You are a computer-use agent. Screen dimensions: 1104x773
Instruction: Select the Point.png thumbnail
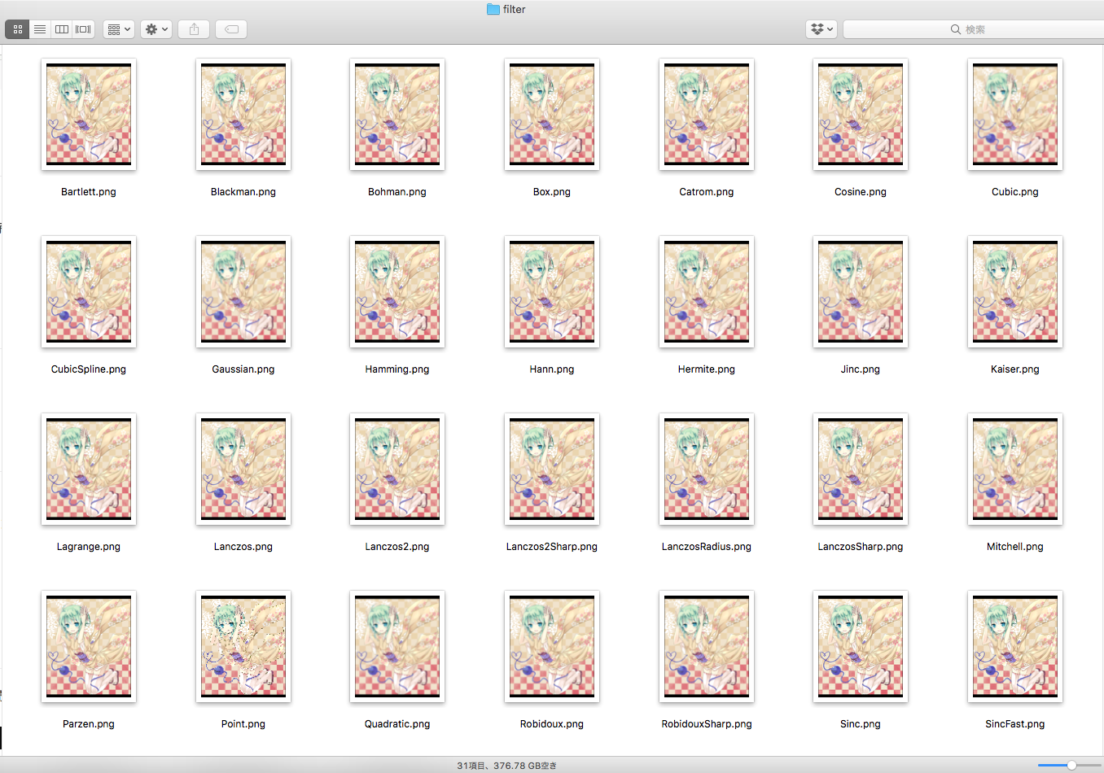[243, 646]
